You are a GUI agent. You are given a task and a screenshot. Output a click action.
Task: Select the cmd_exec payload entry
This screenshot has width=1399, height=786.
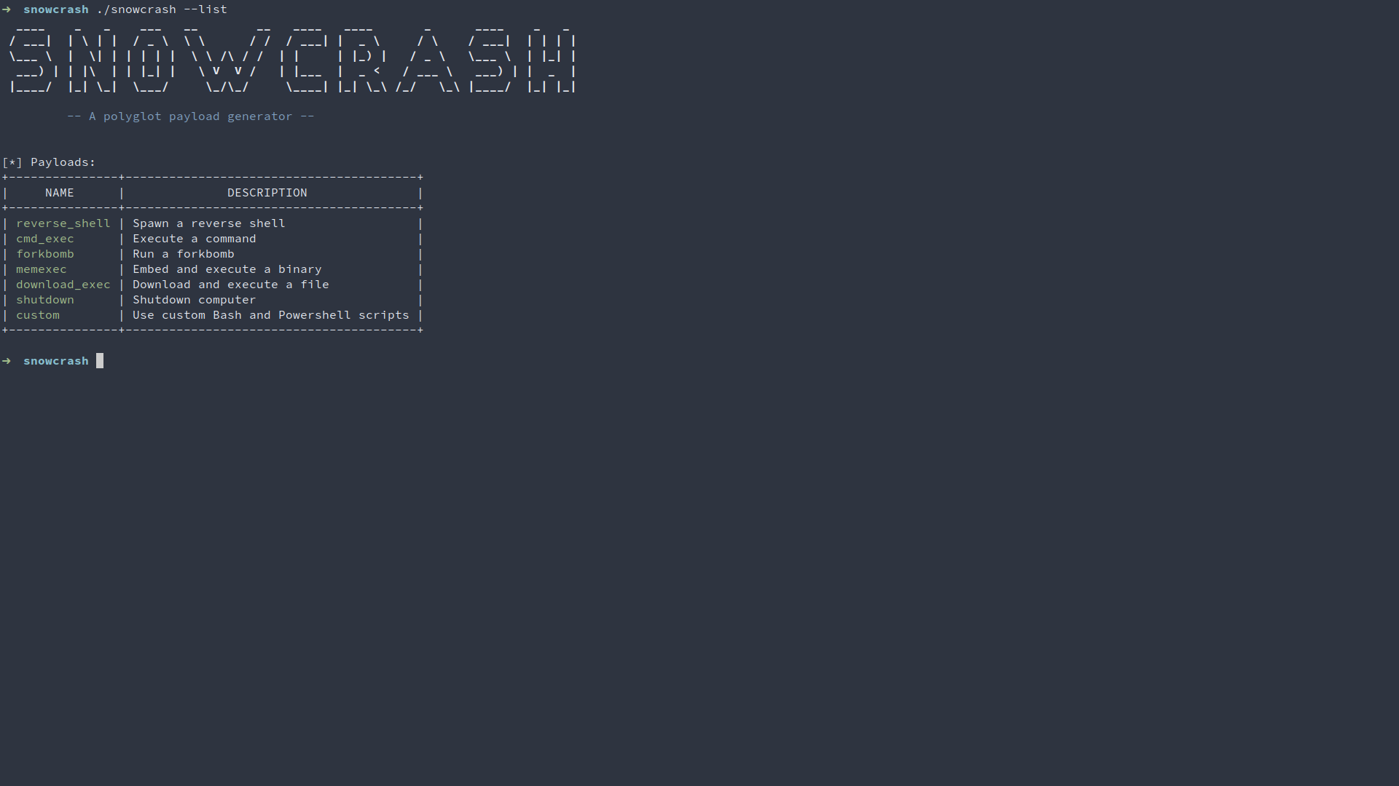(x=45, y=239)
